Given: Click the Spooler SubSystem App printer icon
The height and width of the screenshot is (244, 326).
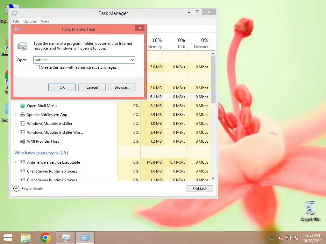Looking at the screenshot, I should point(23,115).
